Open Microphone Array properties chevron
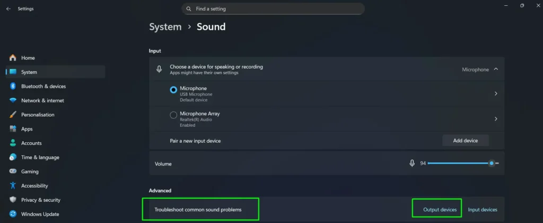Image resolution: width=543 pixels, height=223 pixels. coord(496,119)
